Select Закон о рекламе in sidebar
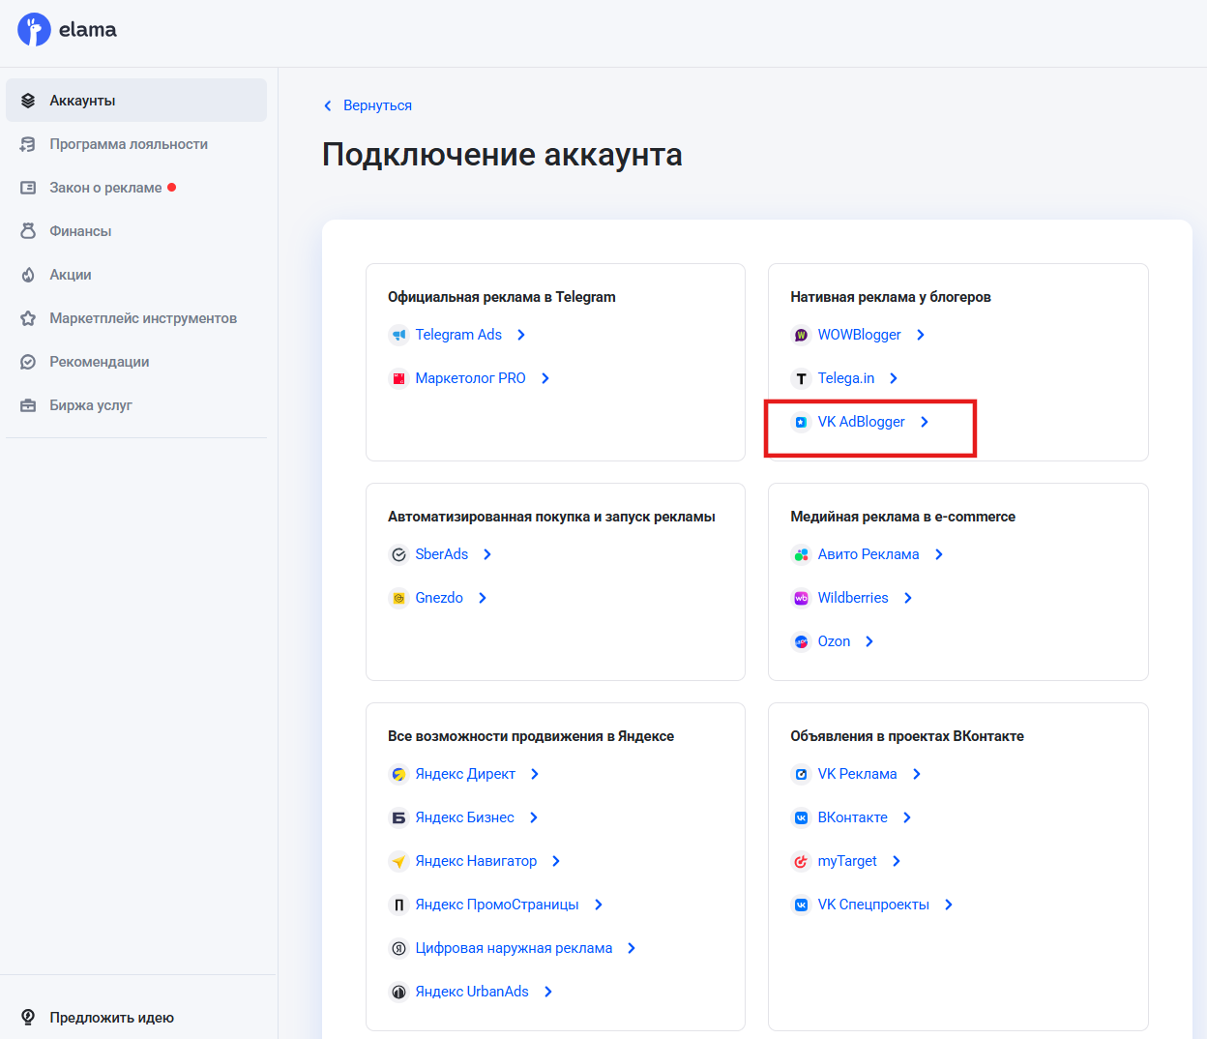Image resolution: width=1207 pixels, height=1039 pixels. [105, 188]
